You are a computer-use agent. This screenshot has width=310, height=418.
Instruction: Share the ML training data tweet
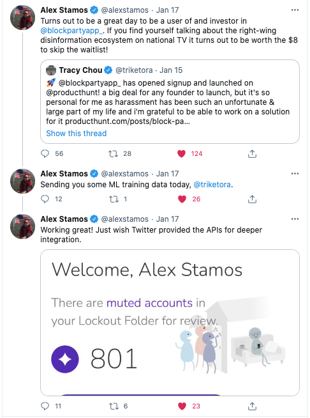[x=252, y=199]
